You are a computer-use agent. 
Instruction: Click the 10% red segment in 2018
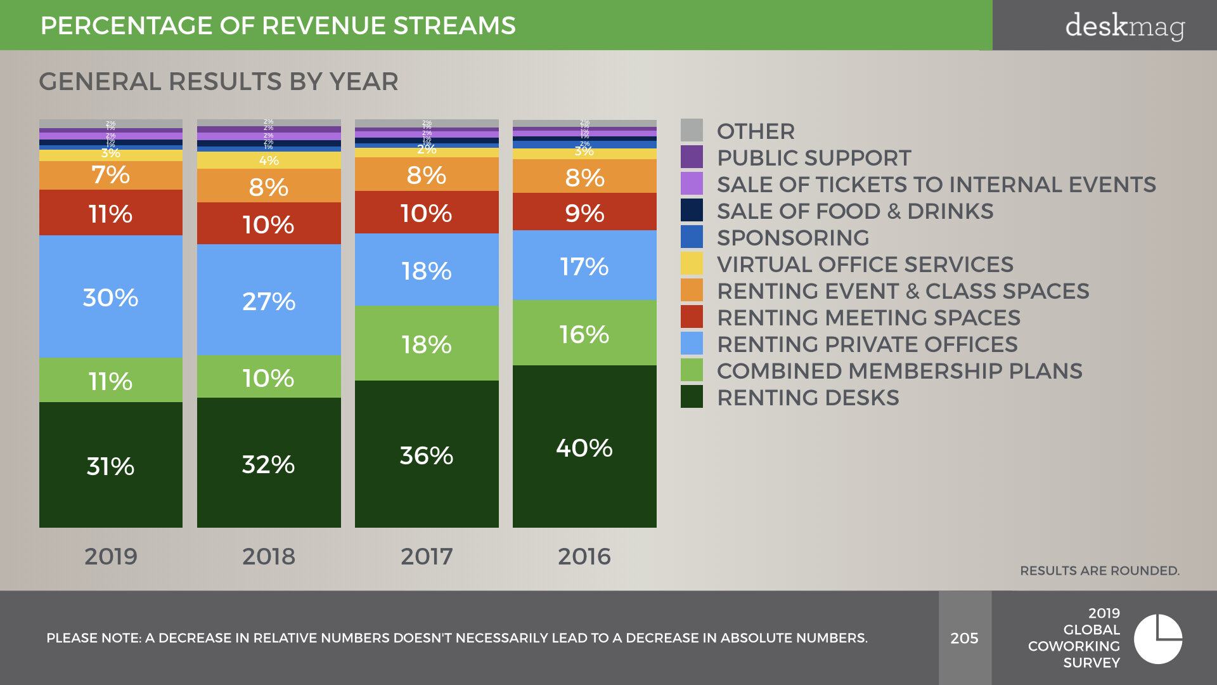pyautogui.click(x=269, y=223)
